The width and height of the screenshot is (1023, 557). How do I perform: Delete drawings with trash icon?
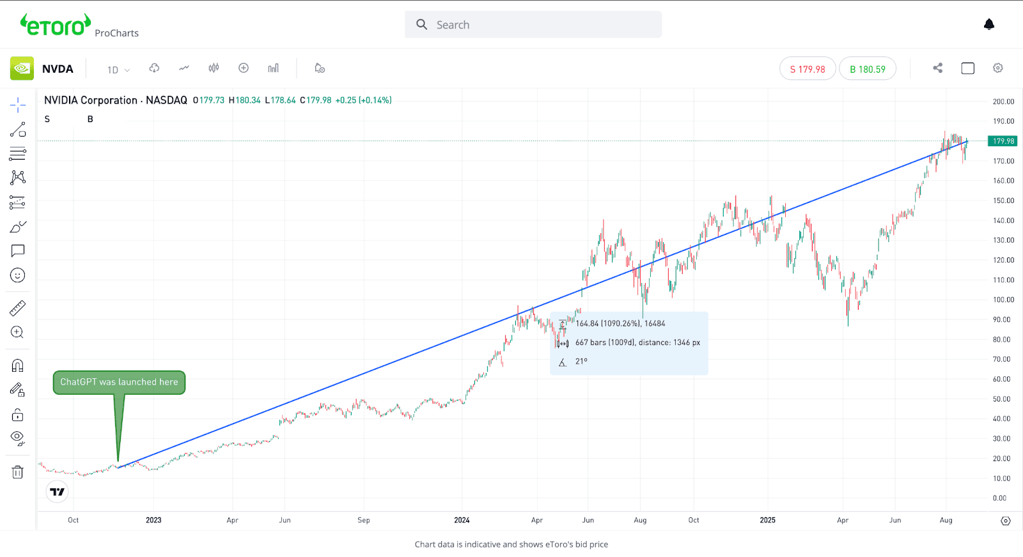18,472
